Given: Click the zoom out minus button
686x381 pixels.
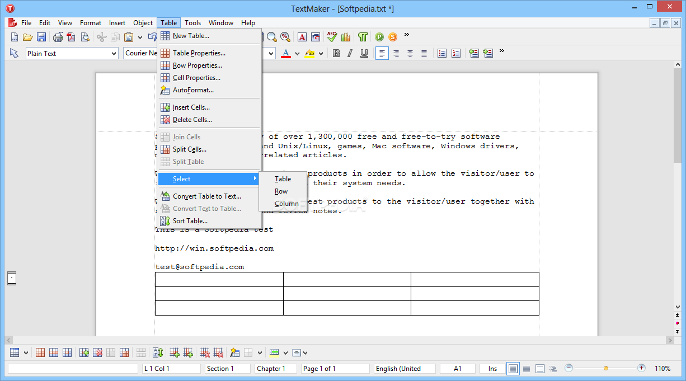Looking at the screenshot, I should (568, 368).
